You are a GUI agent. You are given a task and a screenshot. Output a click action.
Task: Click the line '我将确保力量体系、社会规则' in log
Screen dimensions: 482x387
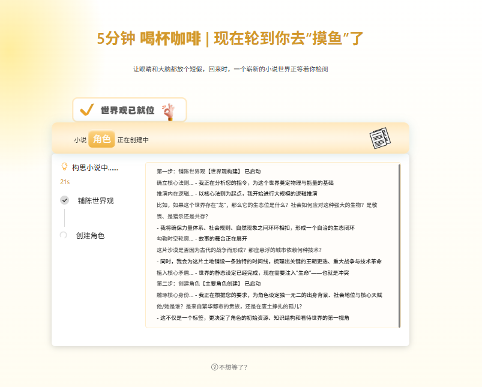256,228
